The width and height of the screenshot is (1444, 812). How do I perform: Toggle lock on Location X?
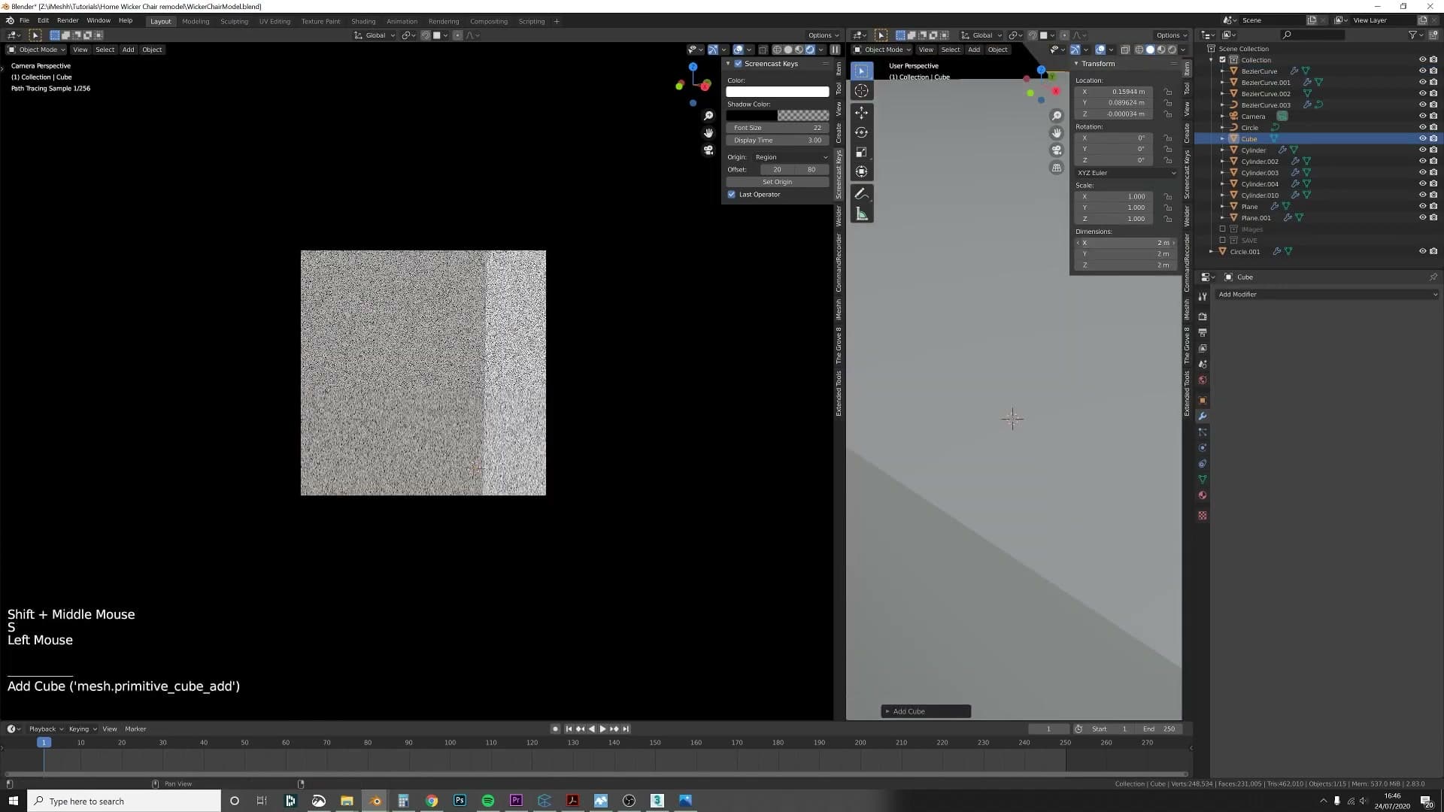(x=1168, y=92)
